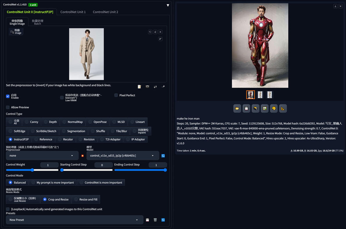
Task: Select the SoftEdge control type
Action: pyautogui.click(x=17, y=131)
